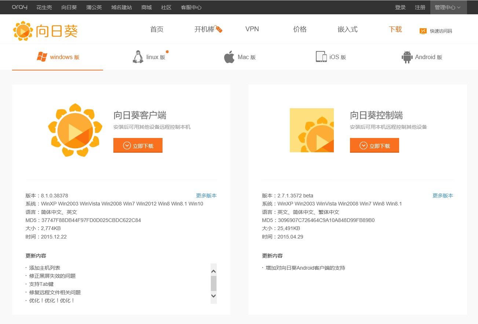Click MD5 value 37747F88DB44F97FD0D025CBDC622C84
Screen dimensions: 478x324
pyautogui.click(x=91, y=220)
